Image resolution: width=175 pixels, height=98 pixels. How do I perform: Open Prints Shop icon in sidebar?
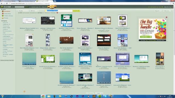(x=3, y=14)
